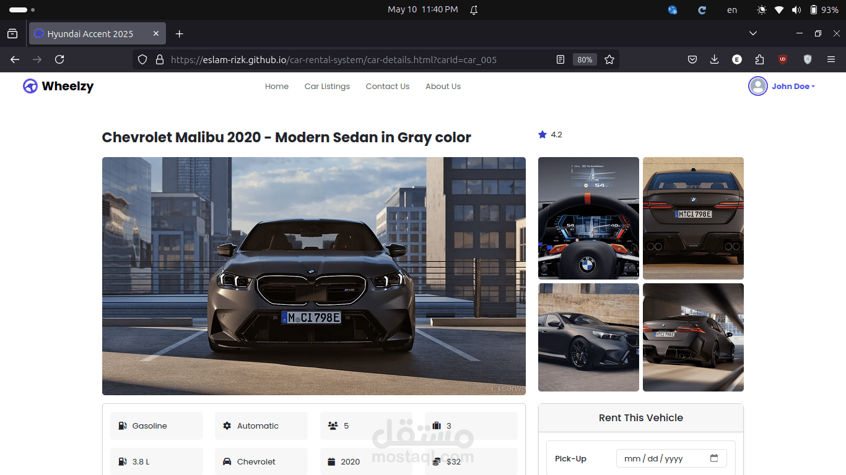Click the Chevrolet brand tile
Image resolution: width=846 pixels, height=475 pixels.
tap(261, 461)
